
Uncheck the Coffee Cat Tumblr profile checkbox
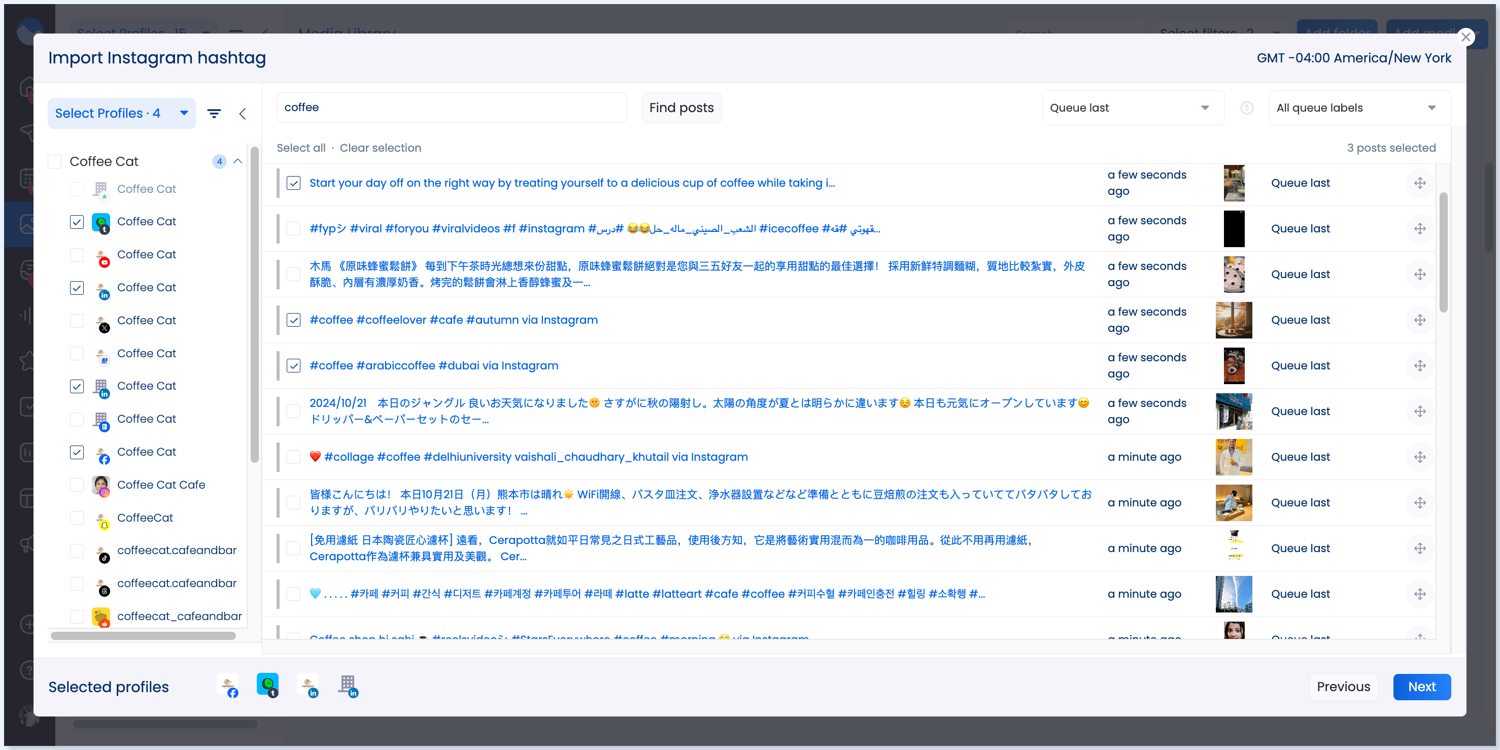77,222
